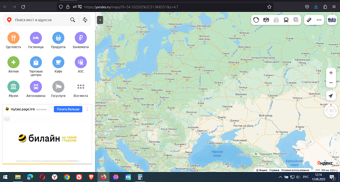Viewport: 340px width, 182px height.
Task: Click the magnifier search icon
Action: click(x=73, y=20)
